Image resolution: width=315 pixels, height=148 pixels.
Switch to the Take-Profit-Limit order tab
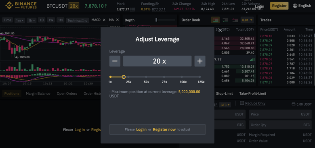point(253,94)
